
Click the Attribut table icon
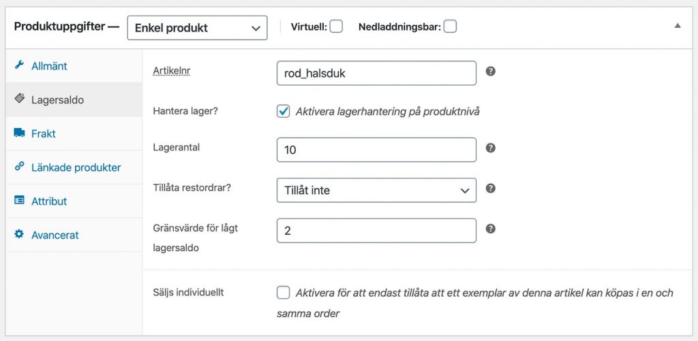(19, 200)
